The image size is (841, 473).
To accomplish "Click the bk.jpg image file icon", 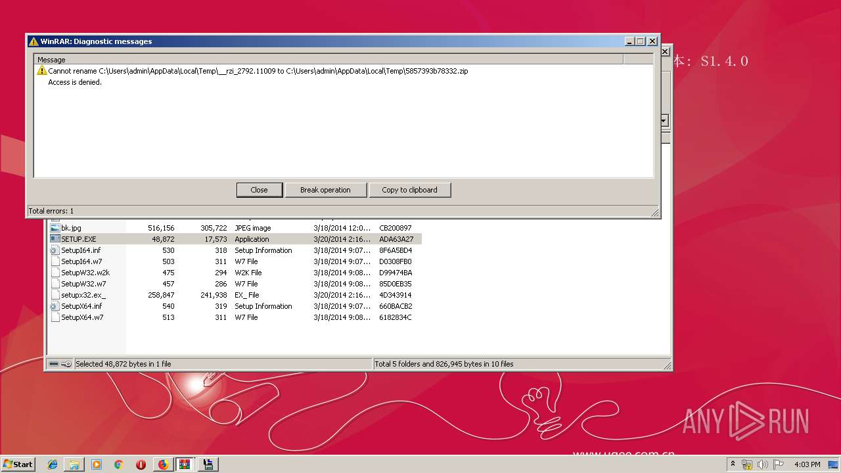I will (55, 228).
